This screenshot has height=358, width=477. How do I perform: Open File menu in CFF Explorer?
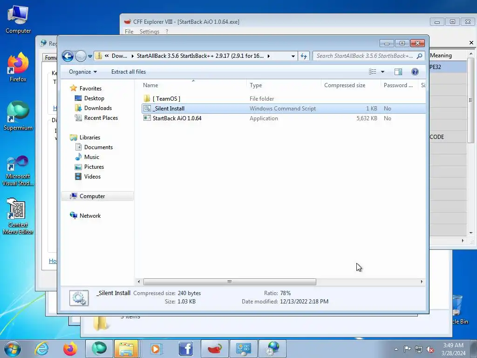129,31
